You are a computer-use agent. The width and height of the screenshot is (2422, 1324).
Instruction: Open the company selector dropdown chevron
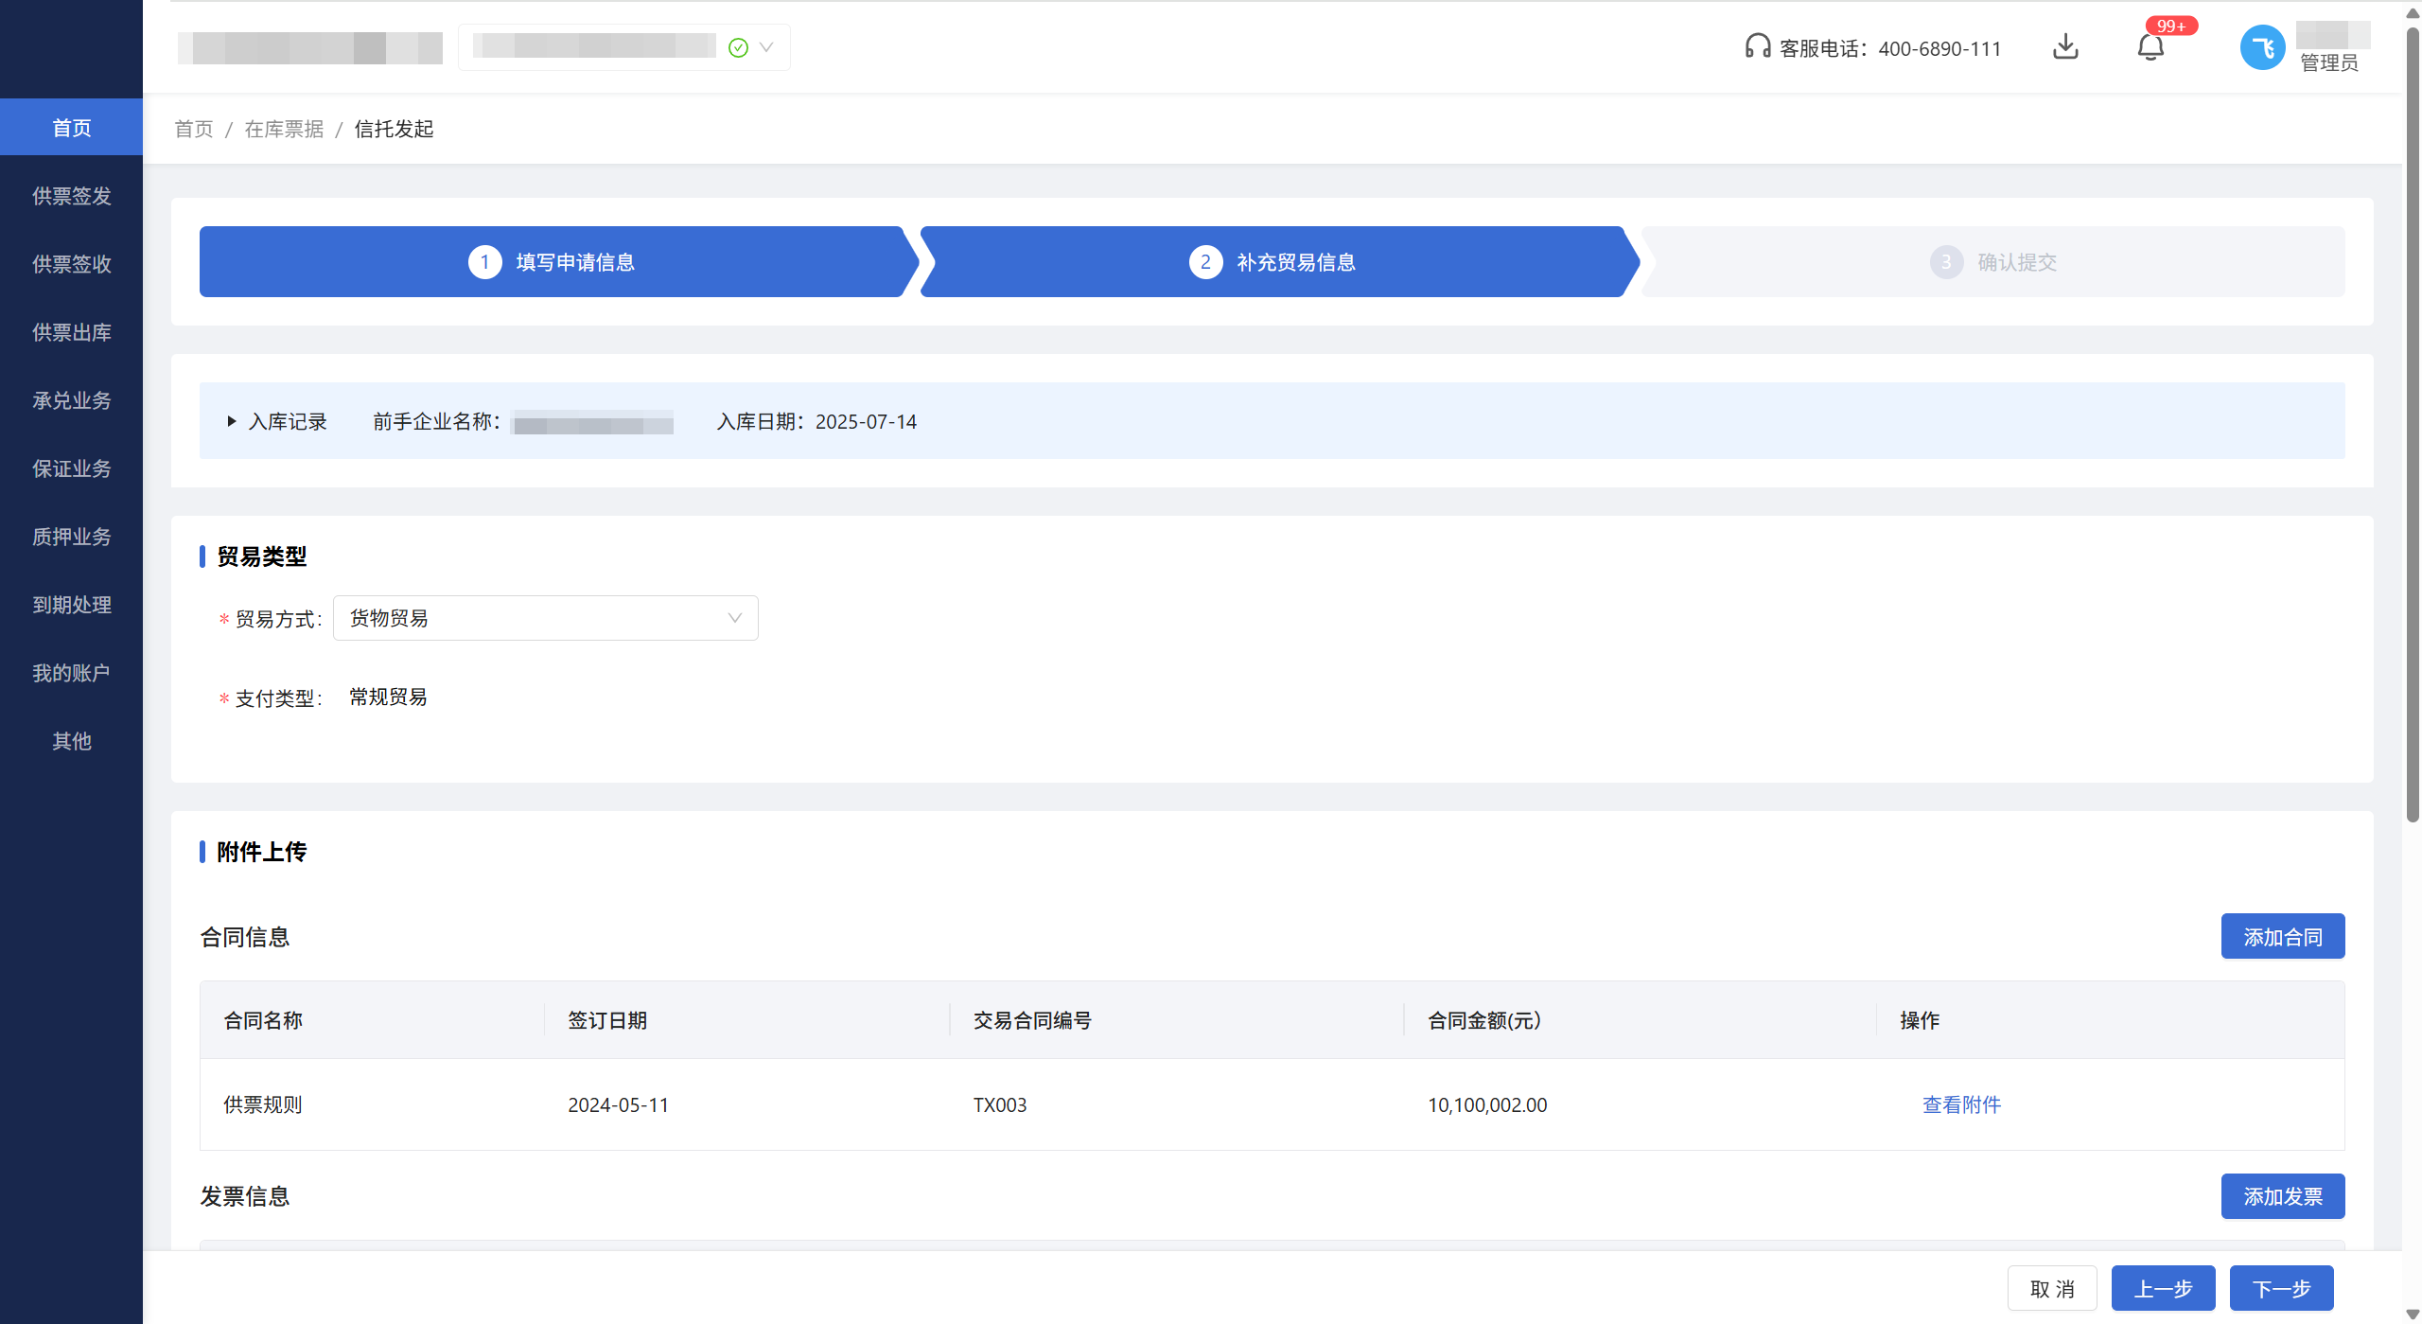(766, 47)
